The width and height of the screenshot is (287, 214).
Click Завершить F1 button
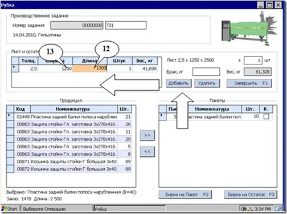coord(249,83)
